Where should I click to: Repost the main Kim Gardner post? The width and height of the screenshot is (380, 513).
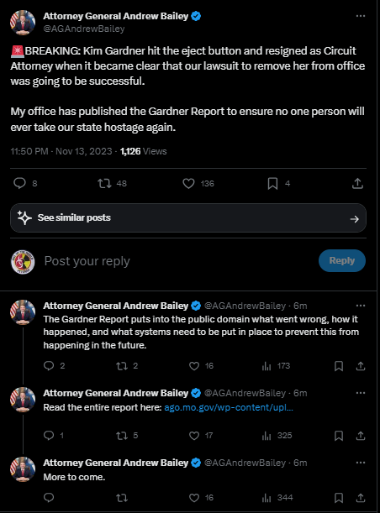coord(104,184)
